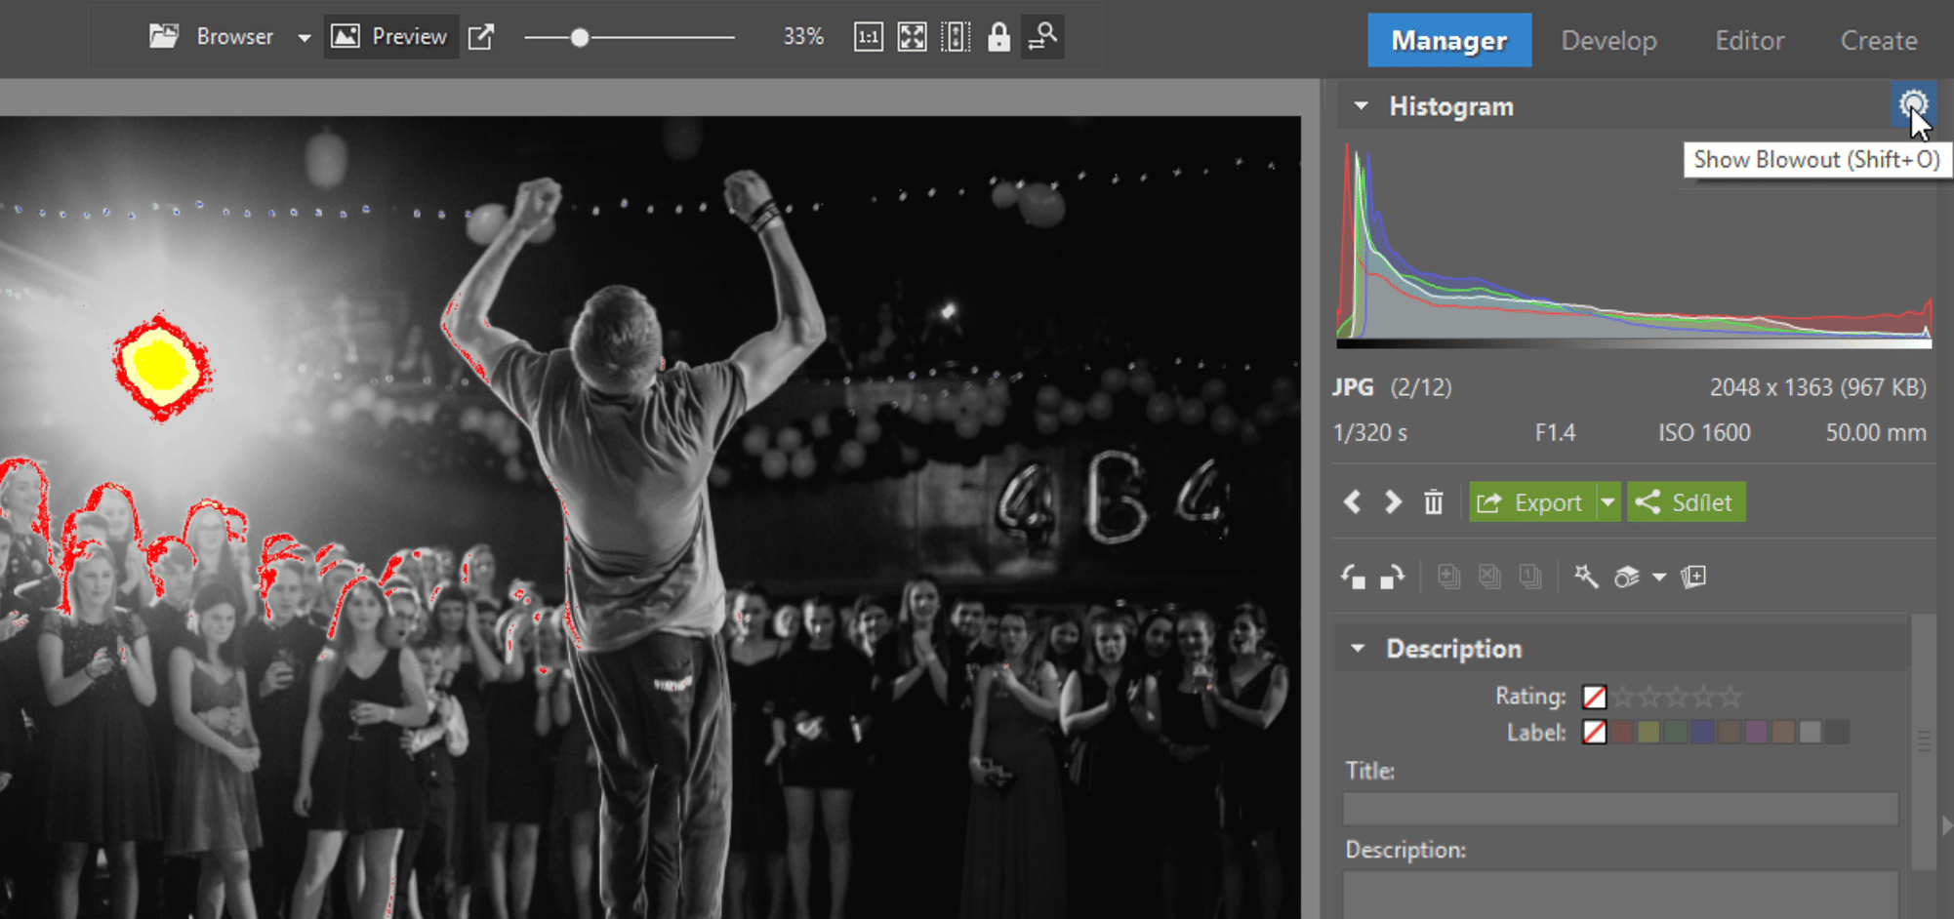Set rating to four stars
Screen dimensions: 1954x919
click(x=1703, y=697)
